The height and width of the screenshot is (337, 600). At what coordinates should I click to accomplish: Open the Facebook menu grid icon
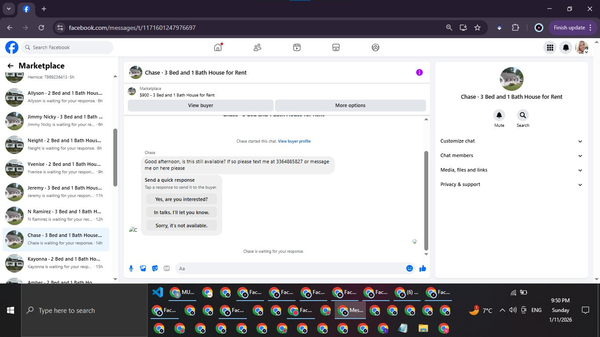tap(549, 47)
